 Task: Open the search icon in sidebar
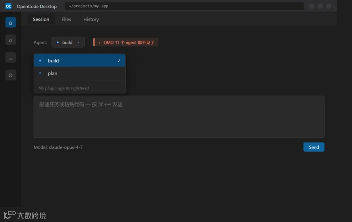point(11,40)
